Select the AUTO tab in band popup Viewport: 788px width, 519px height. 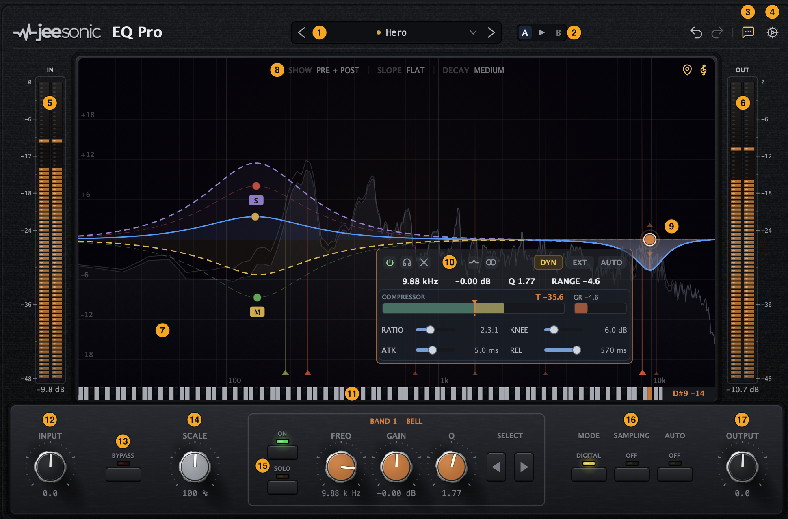tap(611, 262)
